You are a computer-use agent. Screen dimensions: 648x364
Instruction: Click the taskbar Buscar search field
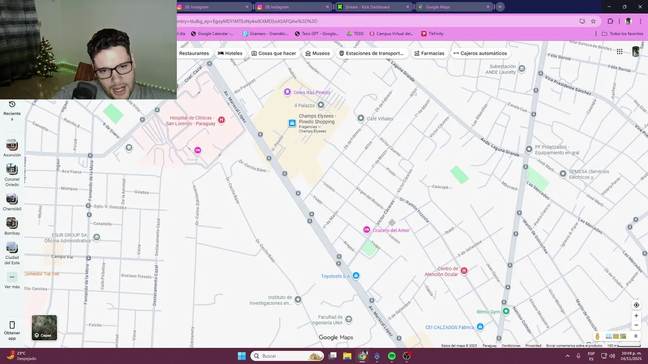pyautogui.click(x=288, y=356)
